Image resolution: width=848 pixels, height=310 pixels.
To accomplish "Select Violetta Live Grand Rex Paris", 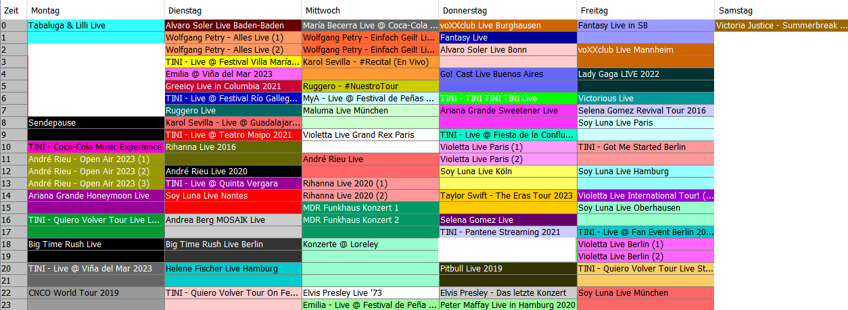I will tap(370, 135).
